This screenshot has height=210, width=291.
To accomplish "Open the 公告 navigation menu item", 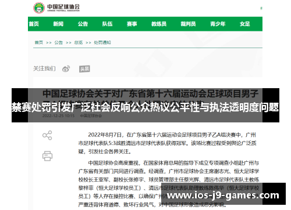I will pyautogui.click(x=83, y=24).
